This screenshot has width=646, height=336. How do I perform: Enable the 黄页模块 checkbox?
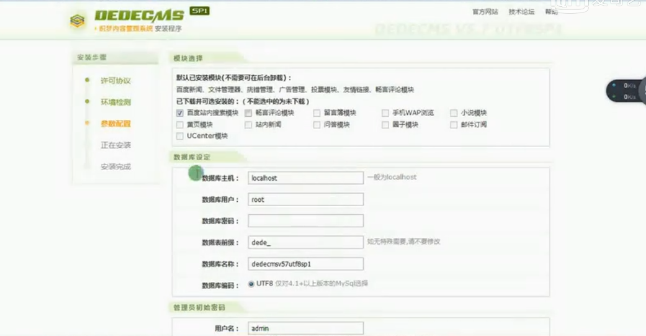point(179,124)
